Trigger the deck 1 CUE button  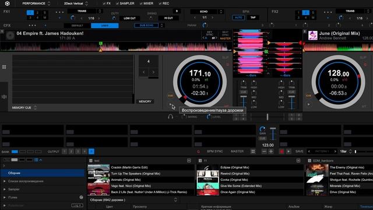(x=170, y=96)
